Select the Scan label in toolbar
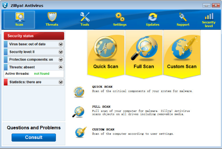Image resolution: width=222 pixels, height=149 pixels. point(19,25)
